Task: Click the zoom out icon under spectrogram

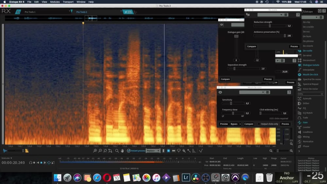Action: pos(100,151)
